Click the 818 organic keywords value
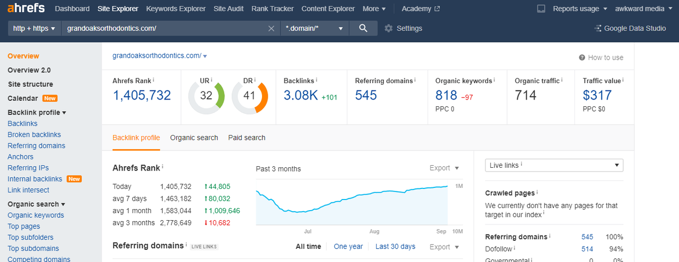 pyautogui.click(x=446, y=95)
